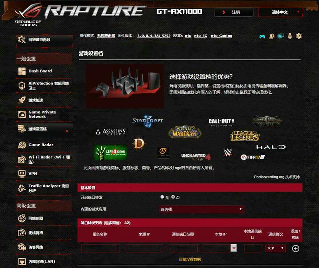Image resolution: width=319 pixels, height=268 pixels.
Task: Click the World of Tanks logo
Action: click(x=267, y=121)
